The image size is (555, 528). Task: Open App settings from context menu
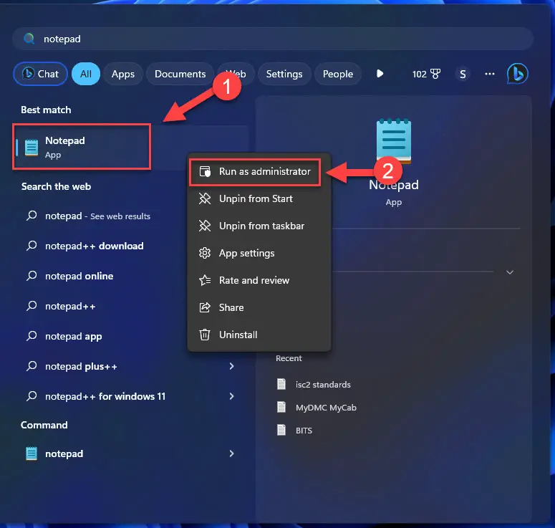(x=259, y=253)
